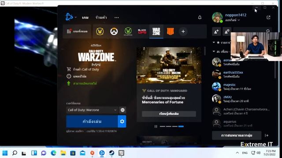This screenshot has height=158, width=282.
Task: Select the Black Ops 4 orange icon
Action: [x=170, y=31]
